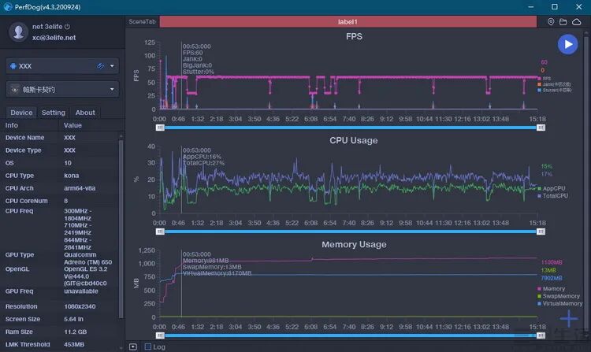
Task: Click the Value column header
Action: pos(72,125)
